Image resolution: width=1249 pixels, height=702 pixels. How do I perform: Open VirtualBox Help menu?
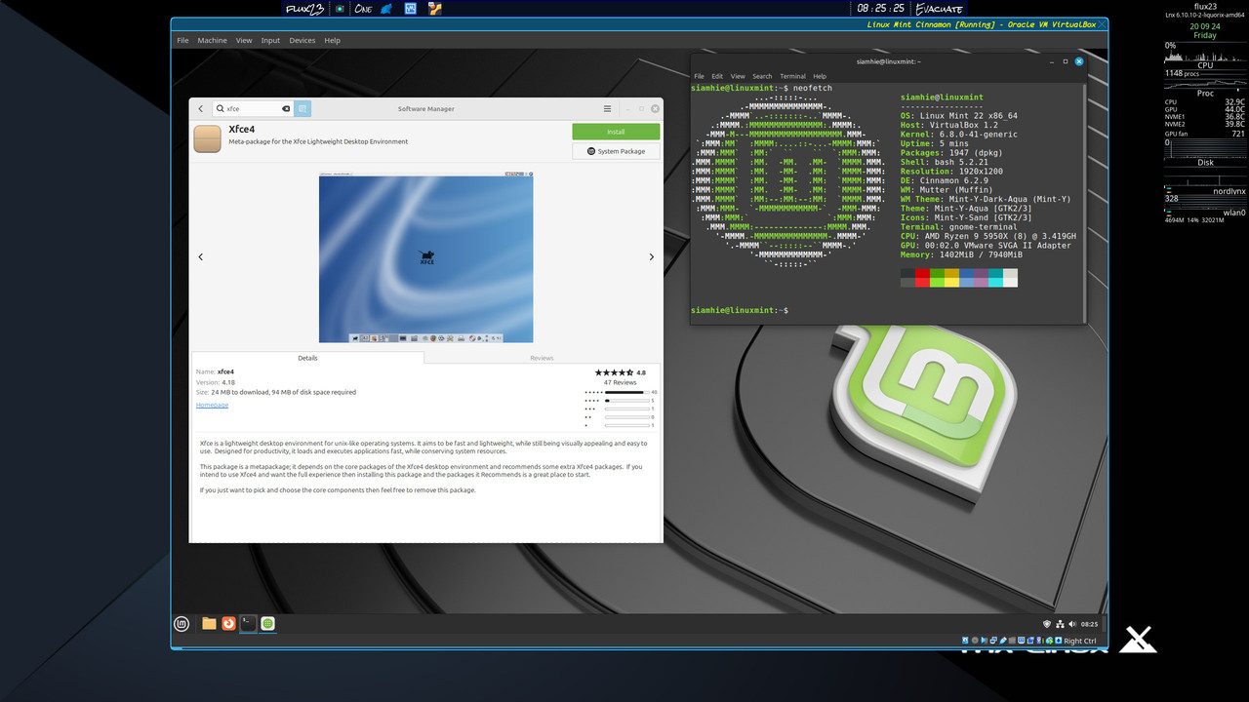point(332,41)
